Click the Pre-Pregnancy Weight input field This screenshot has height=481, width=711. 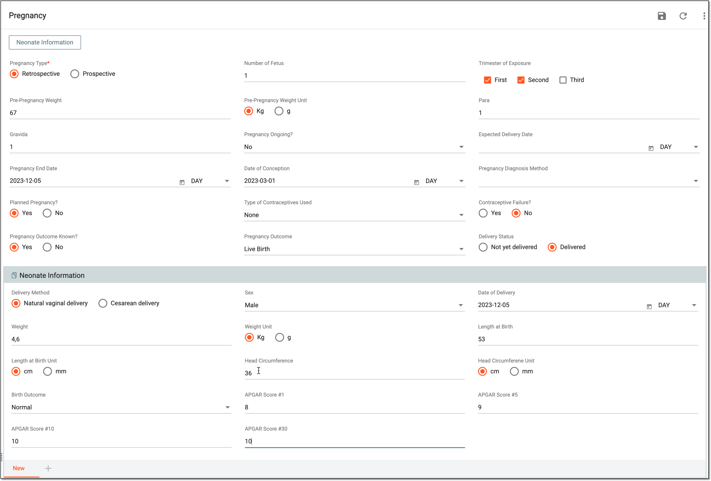pyautogui.click(x=120, y=113)
